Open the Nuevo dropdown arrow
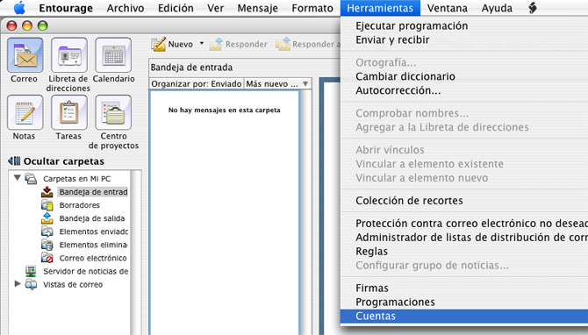Screen dimensions: 588x335 202,44
